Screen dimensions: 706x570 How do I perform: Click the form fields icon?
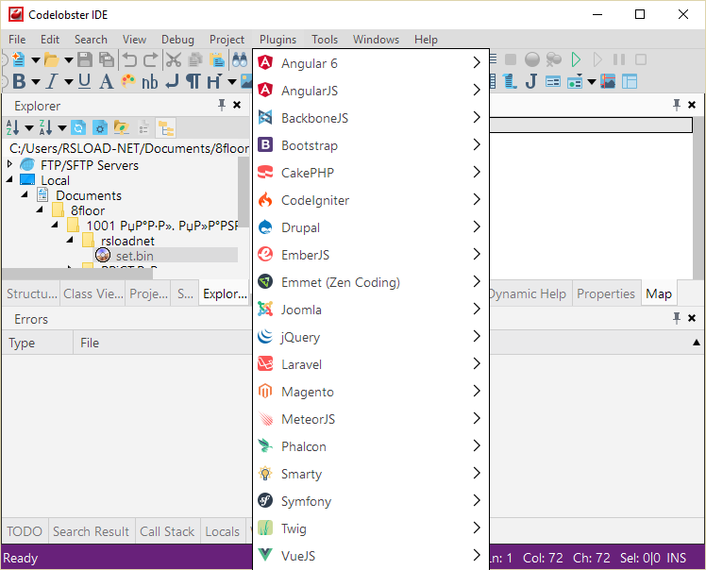[553, 82]
